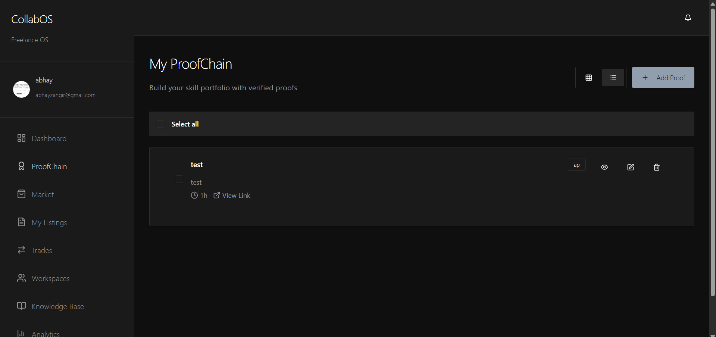This screenshot has height=337, width=716.
Task: Check the Select all checkbox
Action: pyautogui.click(x=160, y=124)
